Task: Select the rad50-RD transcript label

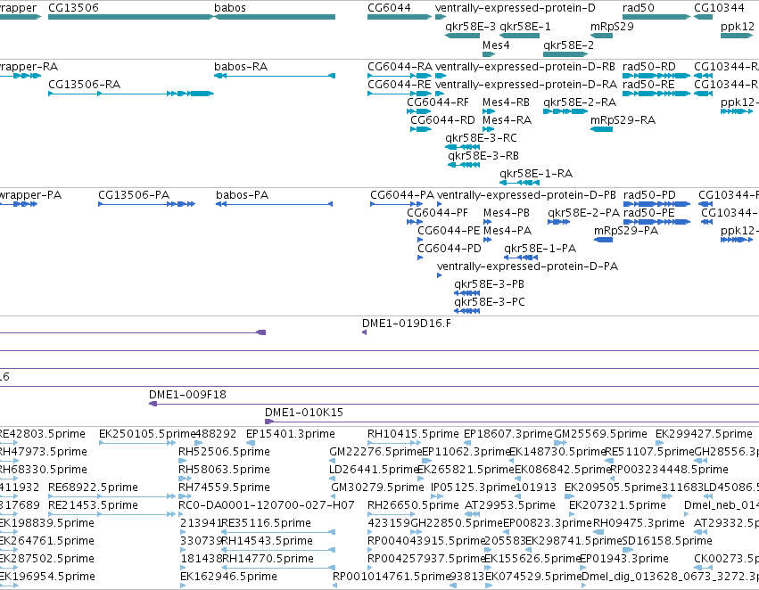Action: coord(649,67)
